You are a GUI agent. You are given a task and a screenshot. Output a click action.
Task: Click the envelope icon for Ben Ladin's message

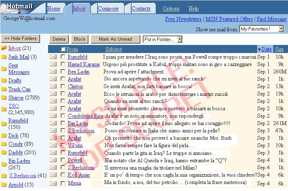[x=53, y=72]
